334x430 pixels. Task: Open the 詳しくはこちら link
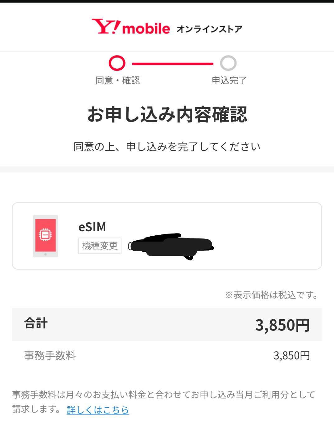point(98,410)
